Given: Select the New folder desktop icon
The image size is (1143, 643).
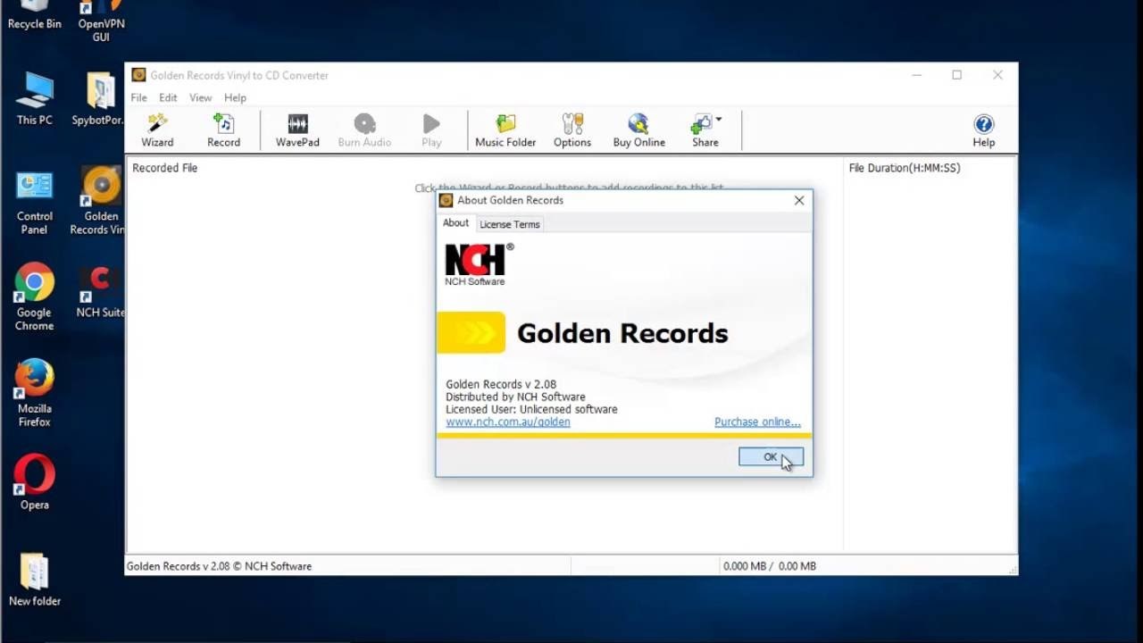Looking at the screenshot, I should coord(35,580).
